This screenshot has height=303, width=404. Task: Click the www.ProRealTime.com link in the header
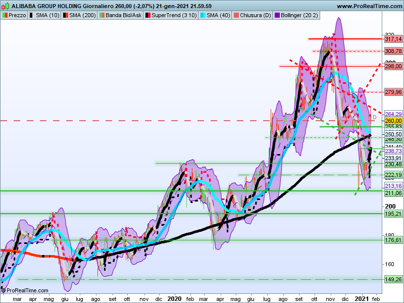point(370,6)
